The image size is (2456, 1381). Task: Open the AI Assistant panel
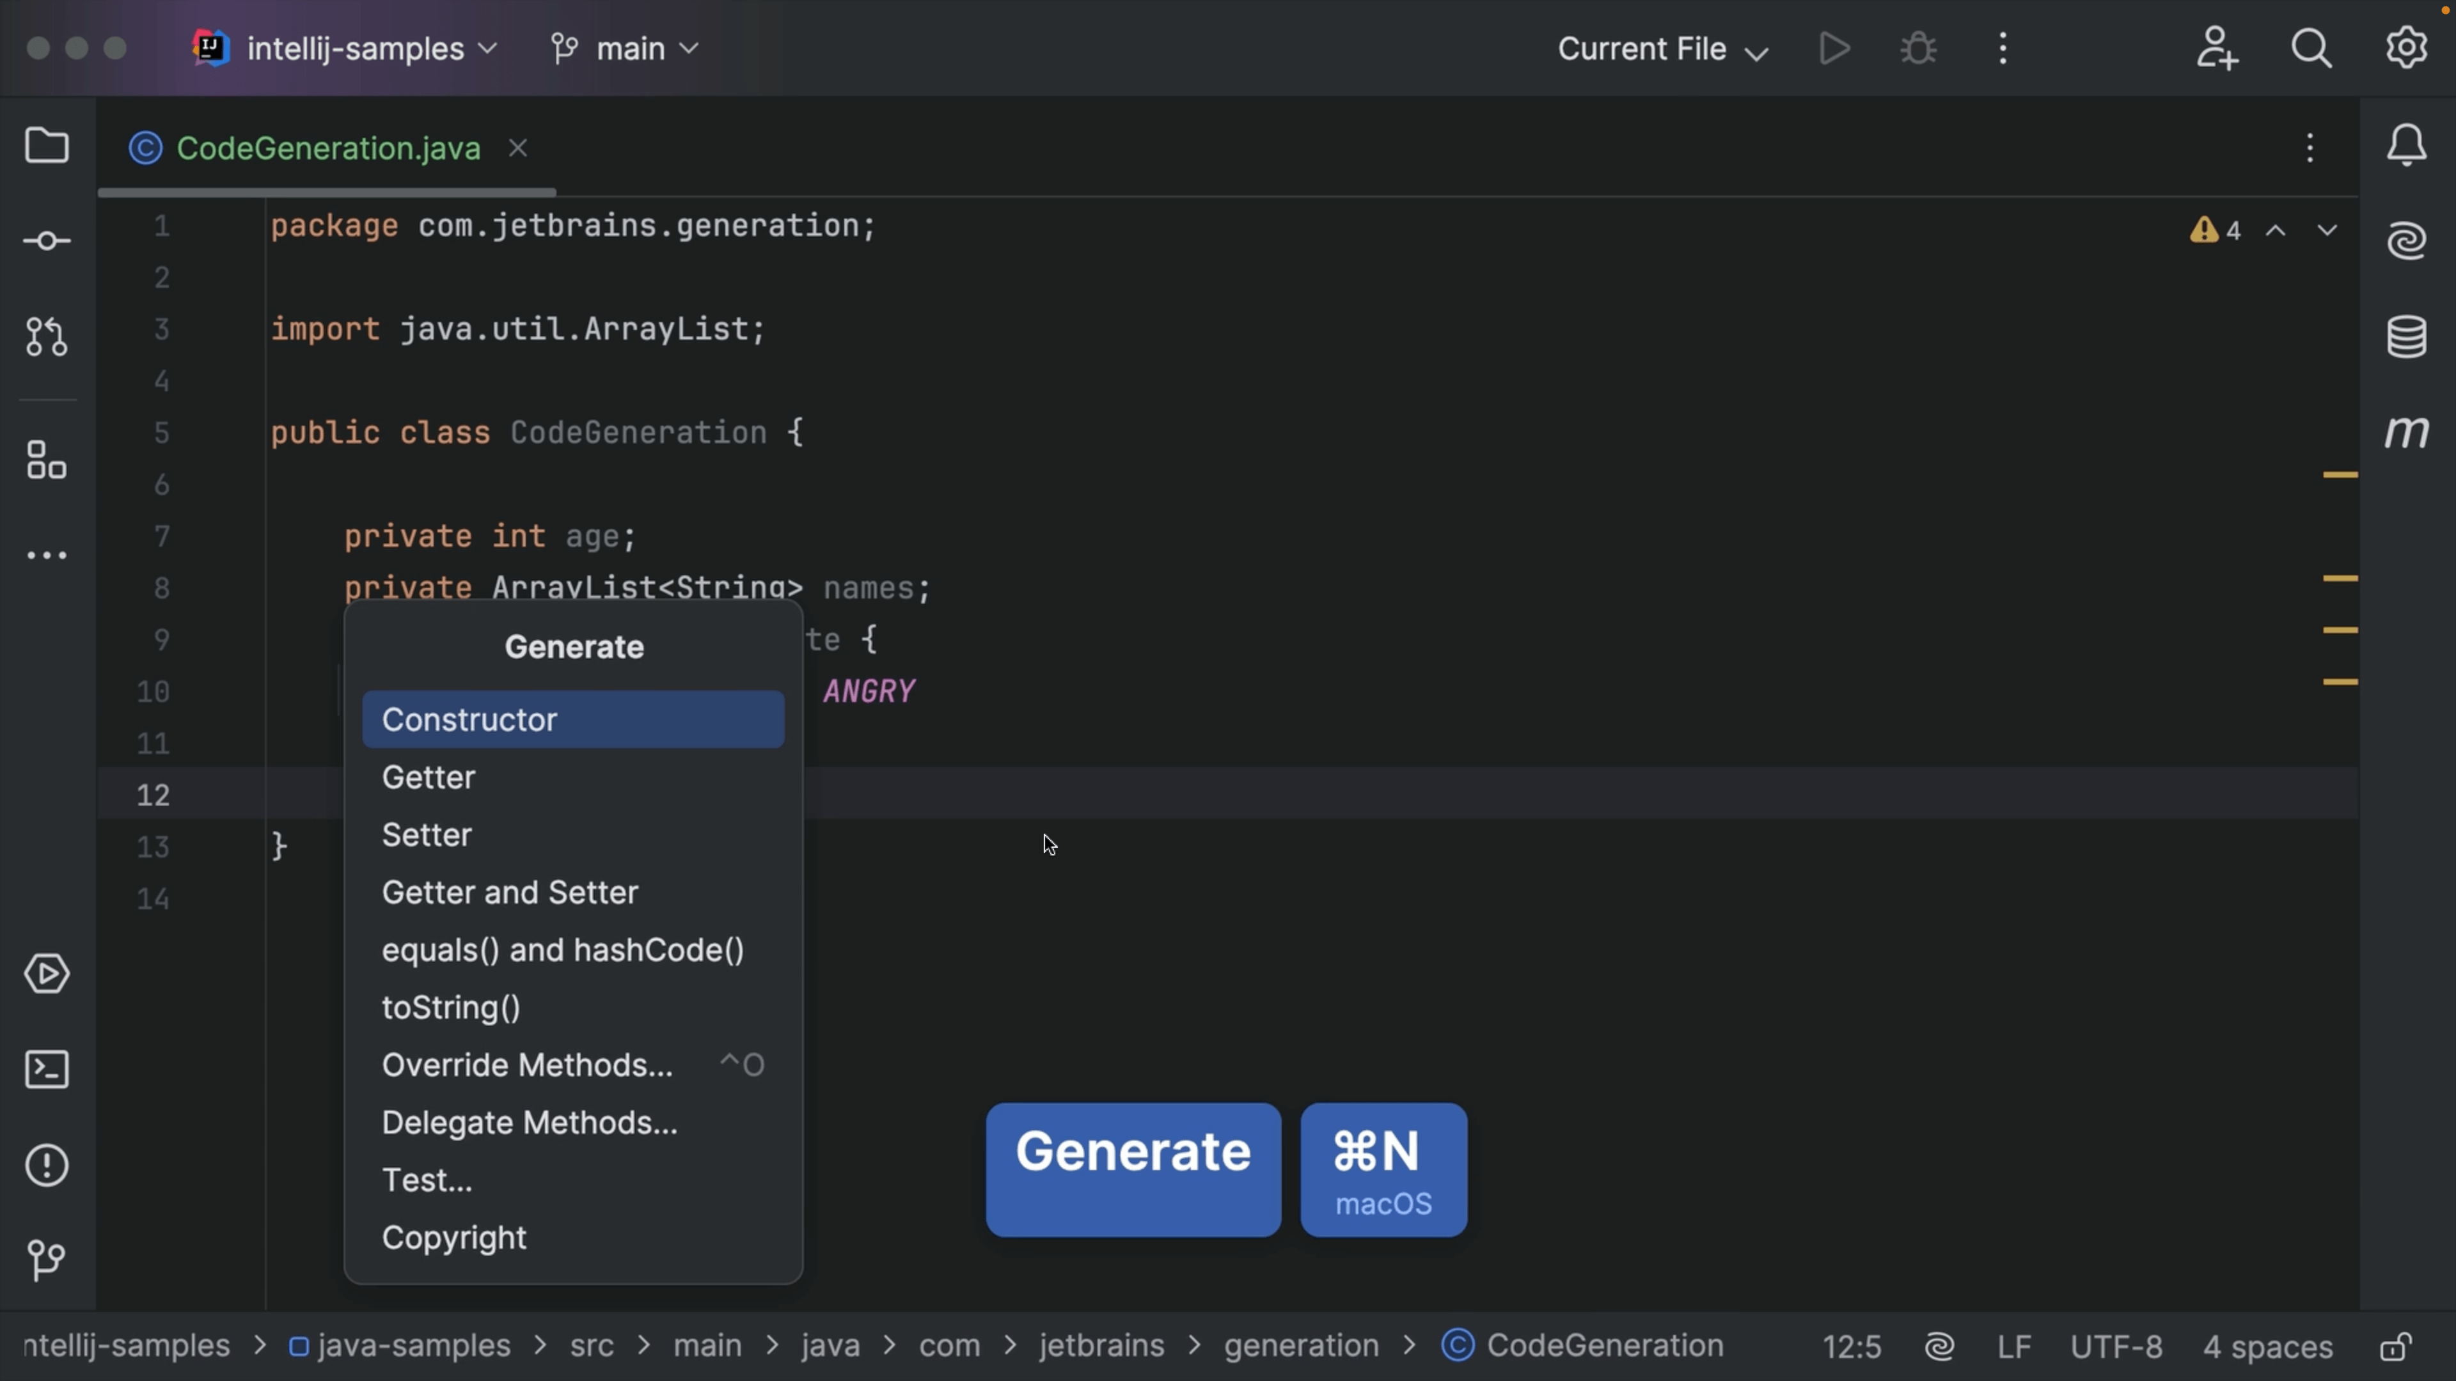[2406, 240]
